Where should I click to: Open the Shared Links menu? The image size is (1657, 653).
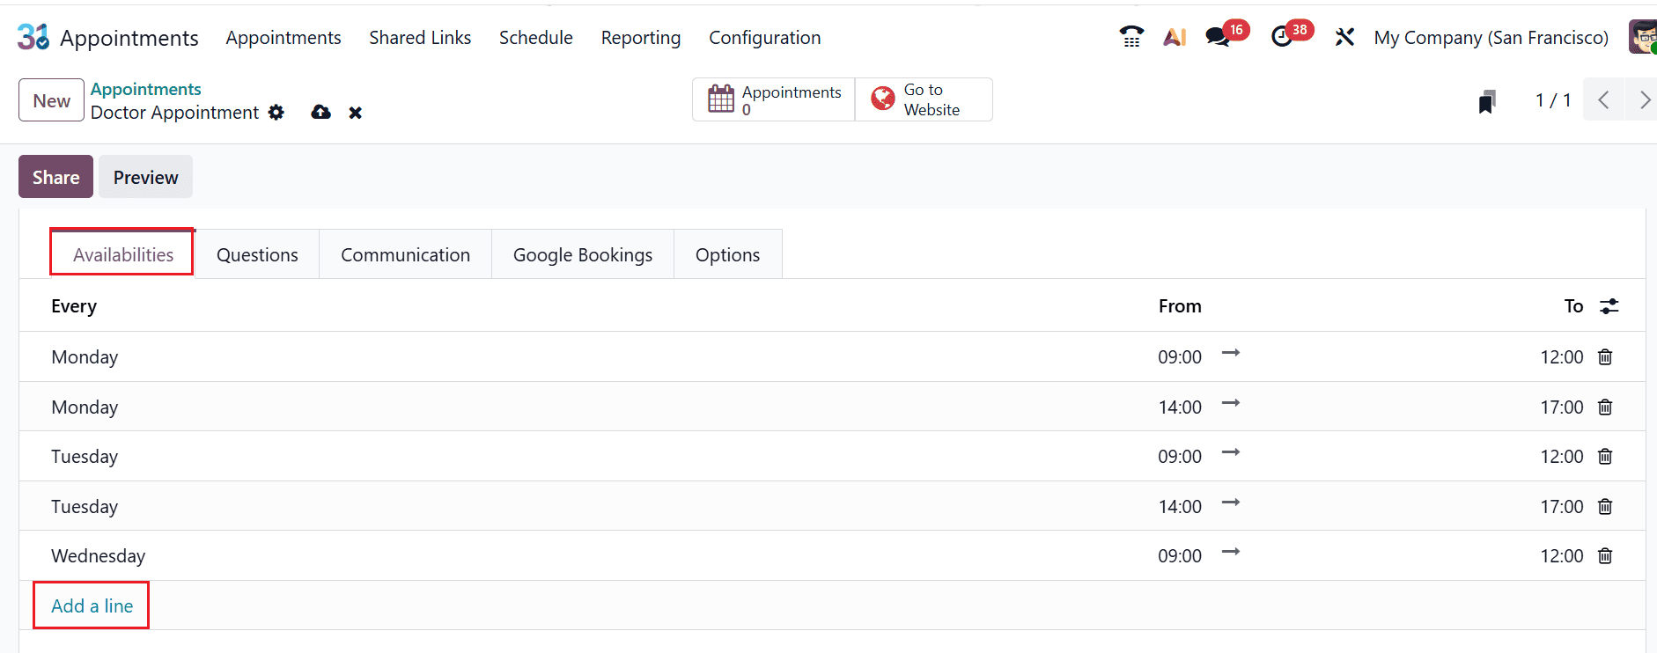pyautogui.click(x=420, y=38)
